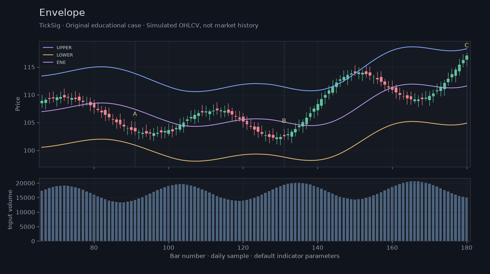Select marker C near upper band
490x274 pixels.
(466, 45)
